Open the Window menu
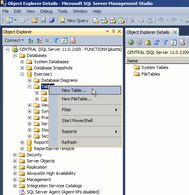This screenshot has width=189, height=195. click(x=80, y=11)
